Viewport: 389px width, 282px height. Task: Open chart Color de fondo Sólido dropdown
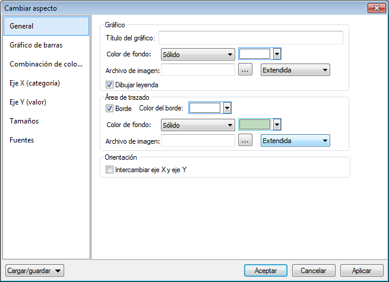(x=198, y=55)
